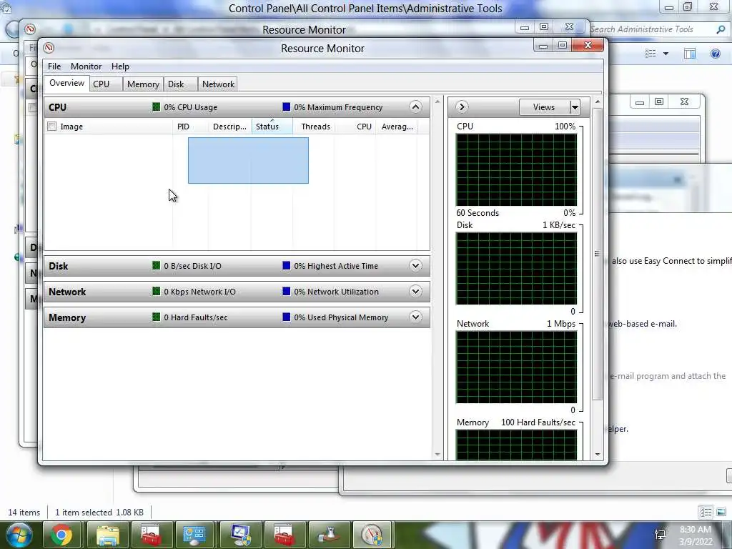
Task: Click the CPU usage graph
Action: (x=516, y=170)
